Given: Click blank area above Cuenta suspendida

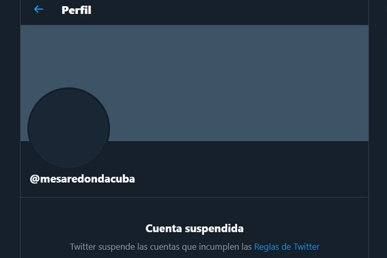Looking at the screenshot, I should tap(195, 210).
